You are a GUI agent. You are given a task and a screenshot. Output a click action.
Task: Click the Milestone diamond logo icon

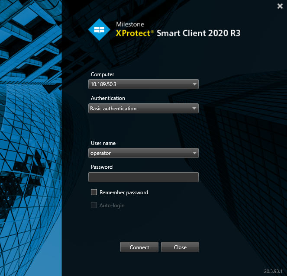click(x=99, y=29)
